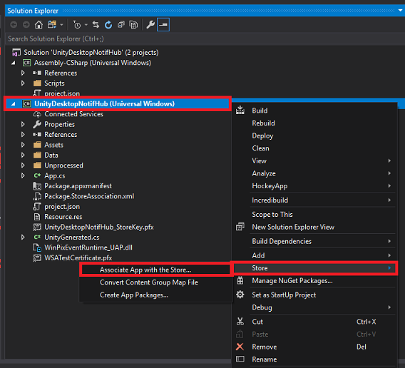Select Manage NuGet Packages menu entry

click(x=292, y=281)
